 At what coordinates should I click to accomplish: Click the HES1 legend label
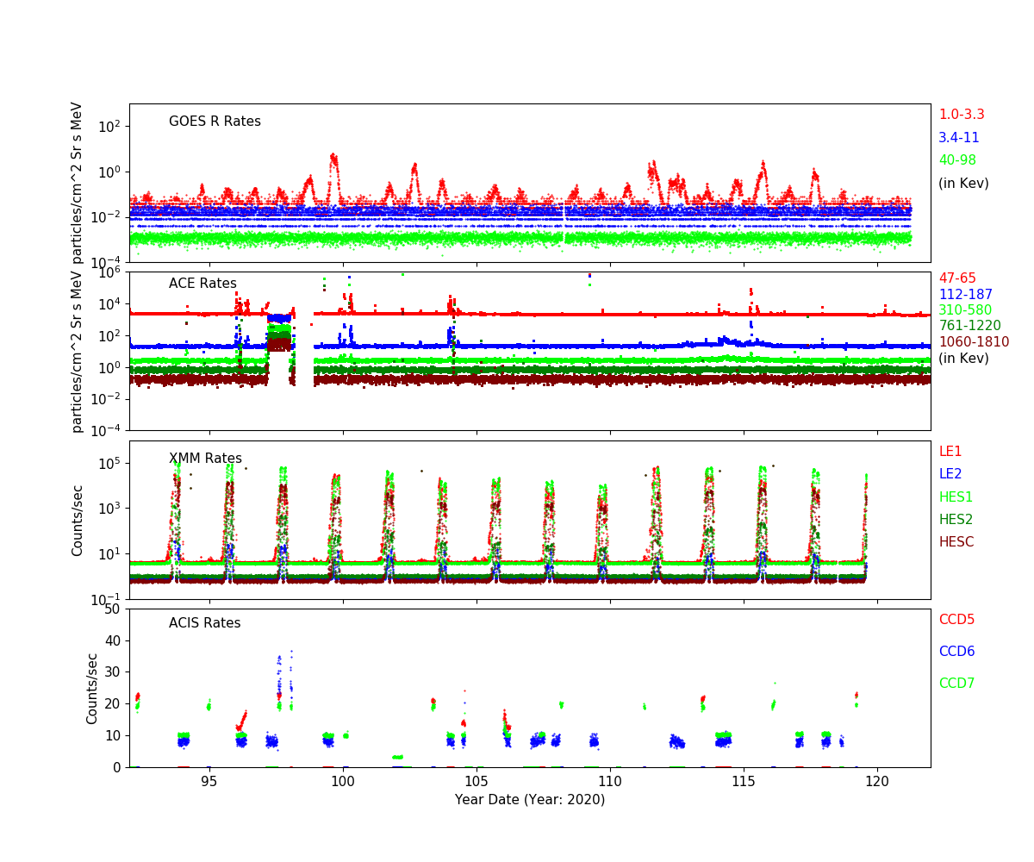tap(956, 497)
